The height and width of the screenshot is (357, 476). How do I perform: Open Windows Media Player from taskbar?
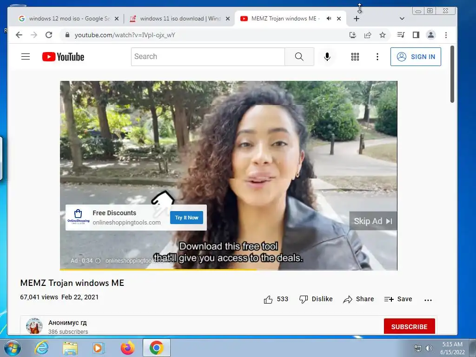pos(99,348)
